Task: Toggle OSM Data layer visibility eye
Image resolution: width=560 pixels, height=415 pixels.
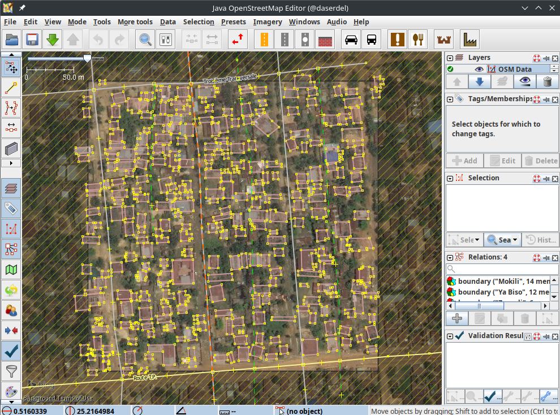Action: [479, 69]
